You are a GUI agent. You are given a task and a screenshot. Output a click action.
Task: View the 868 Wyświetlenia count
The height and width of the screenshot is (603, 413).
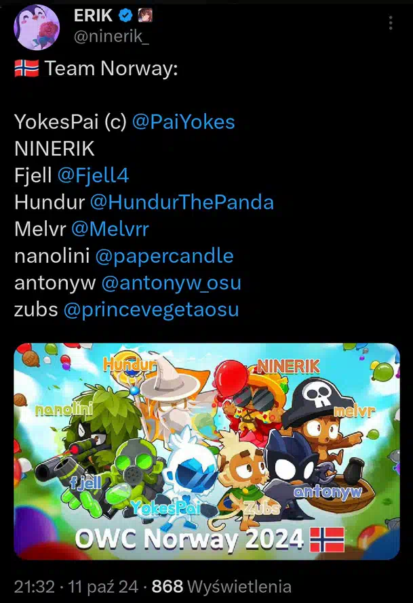[221, 587]
